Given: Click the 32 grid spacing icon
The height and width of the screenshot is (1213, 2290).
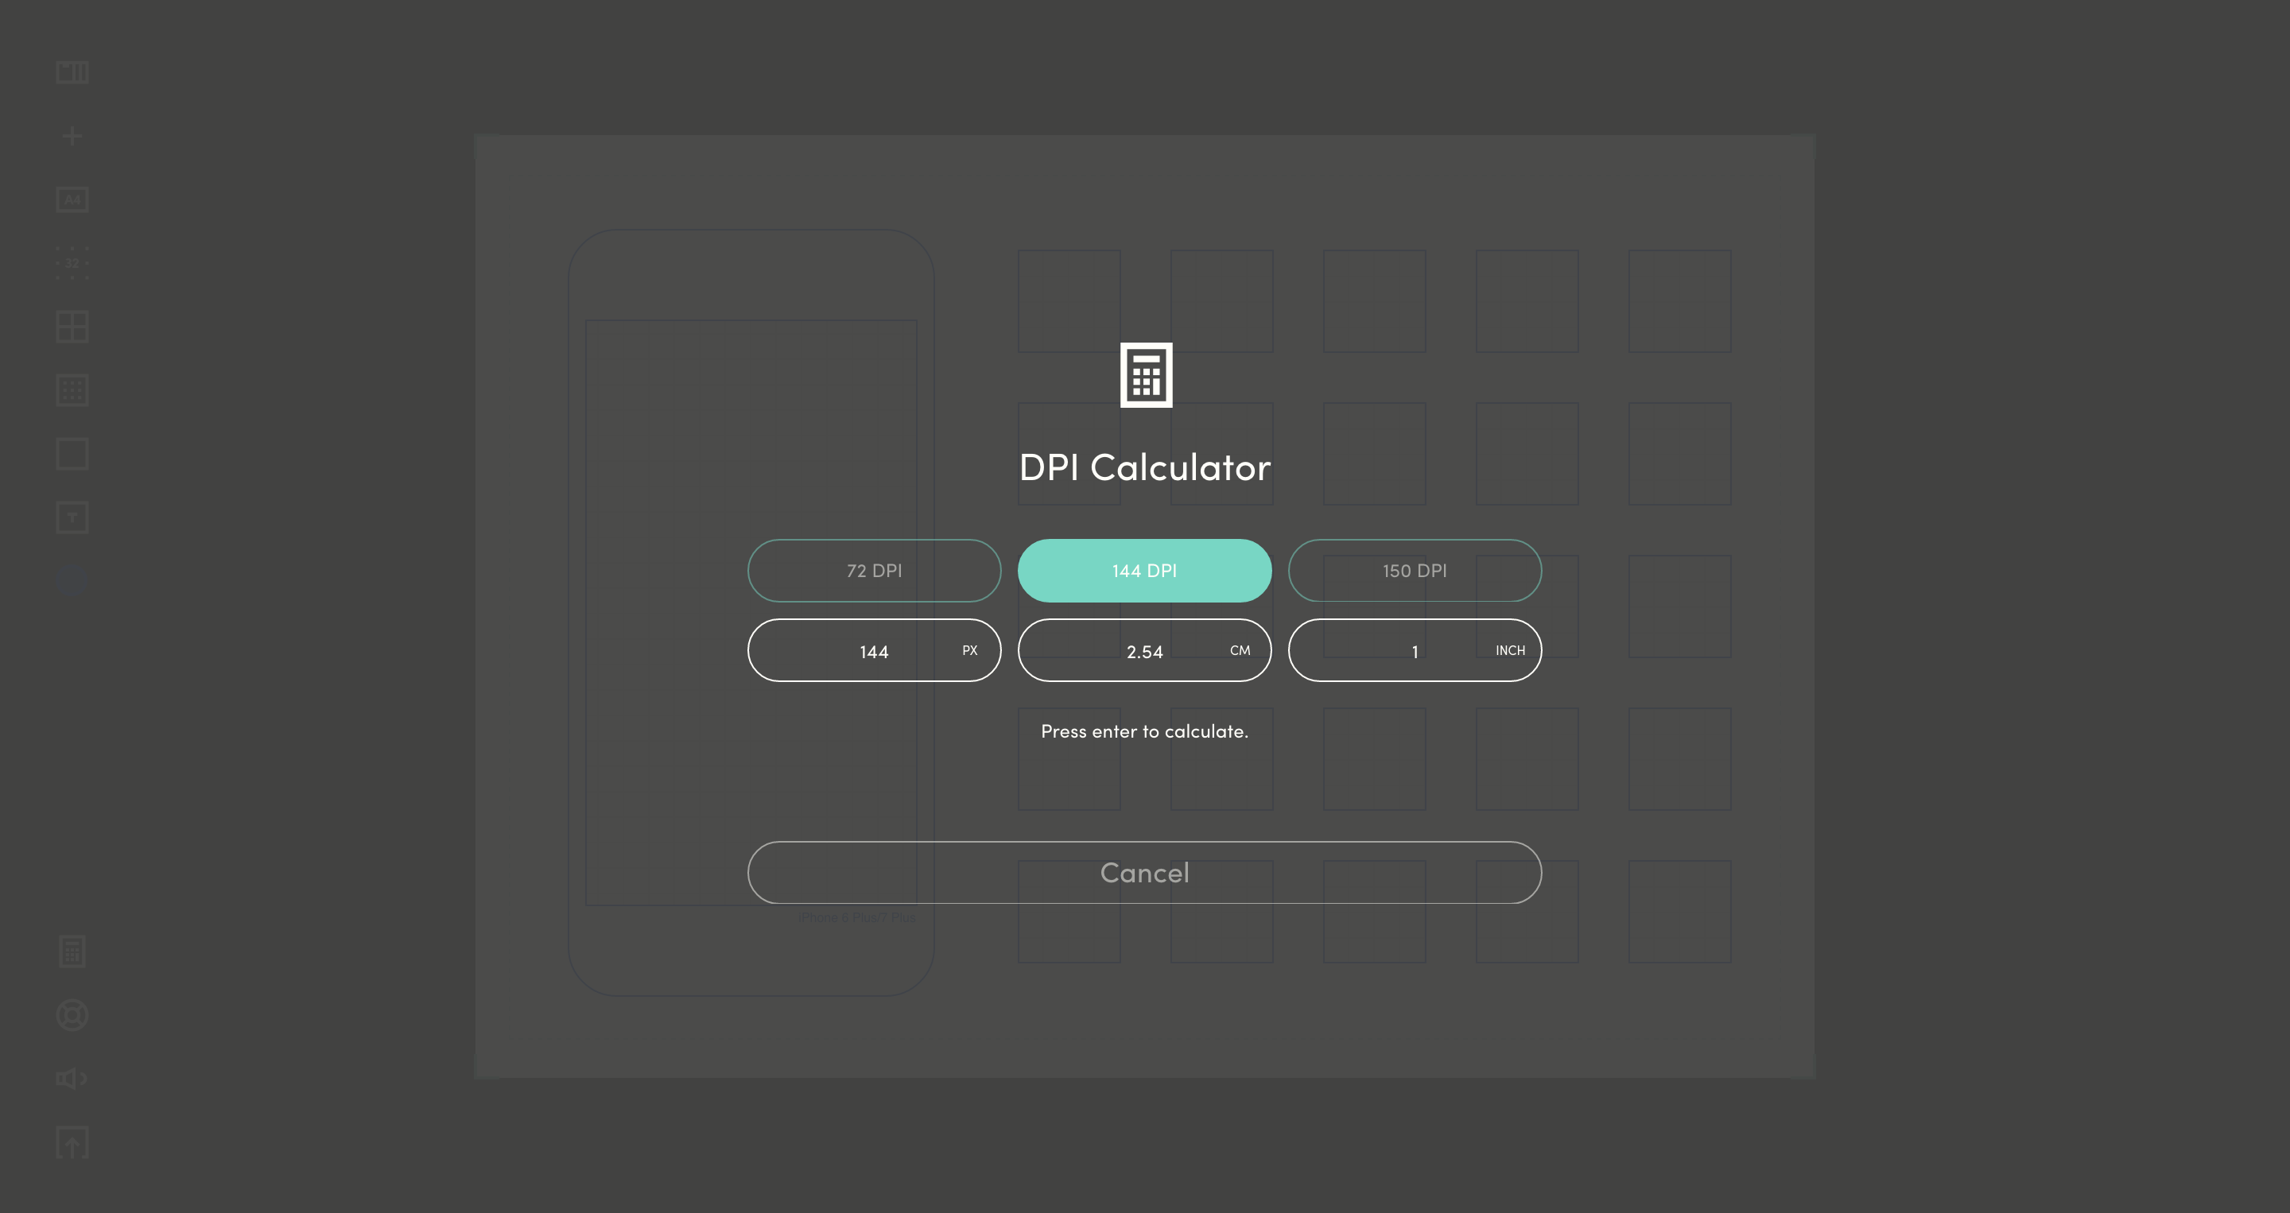Looking at the screenshot, I should [x=72, y=263].
